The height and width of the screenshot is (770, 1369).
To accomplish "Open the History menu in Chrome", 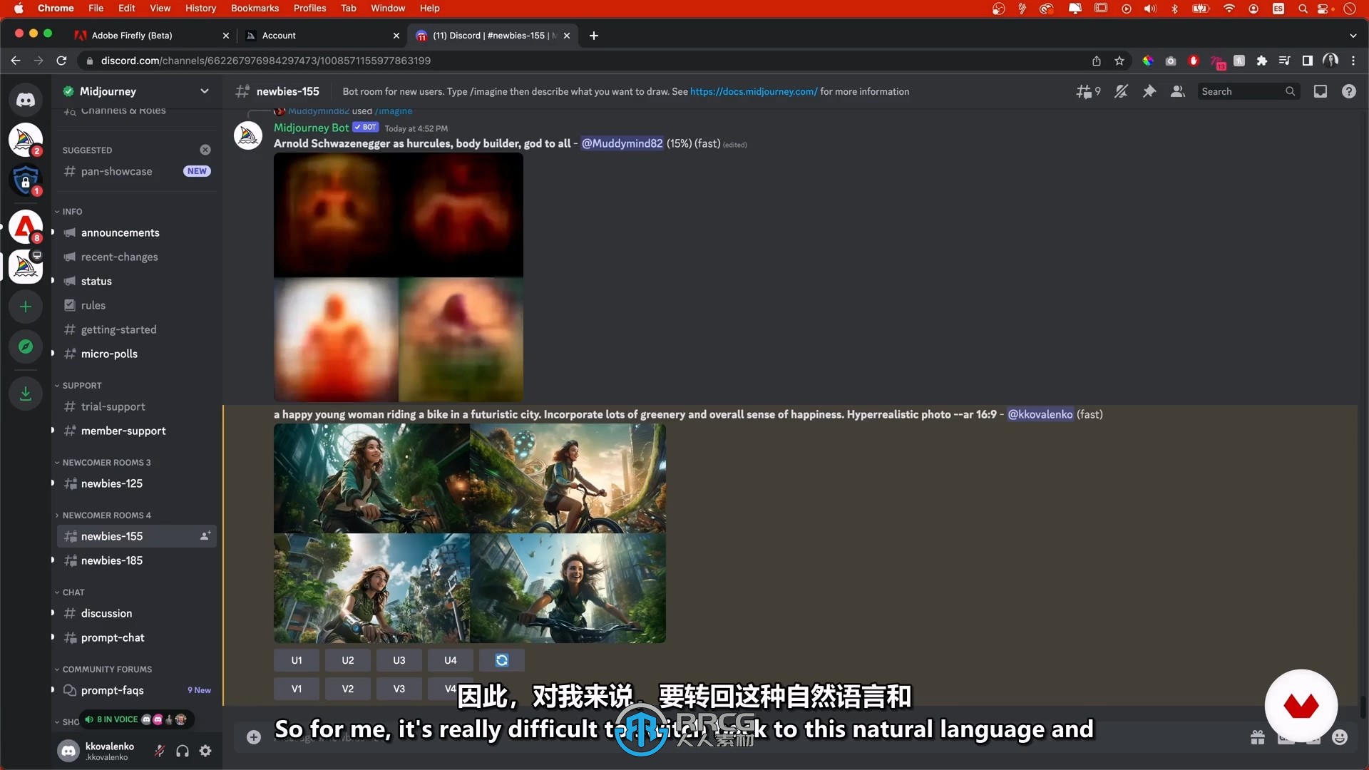I will click(x=201, y=9).
